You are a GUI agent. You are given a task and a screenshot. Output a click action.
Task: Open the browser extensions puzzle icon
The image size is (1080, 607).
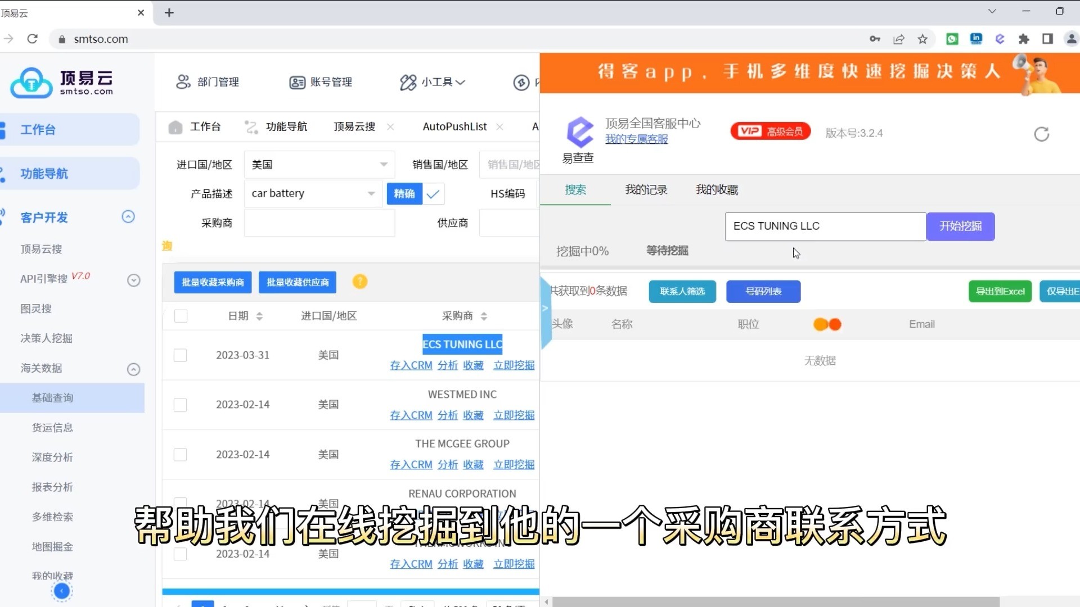1024,39
